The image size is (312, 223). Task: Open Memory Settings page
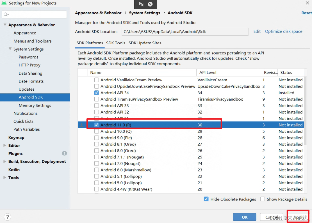35,105
